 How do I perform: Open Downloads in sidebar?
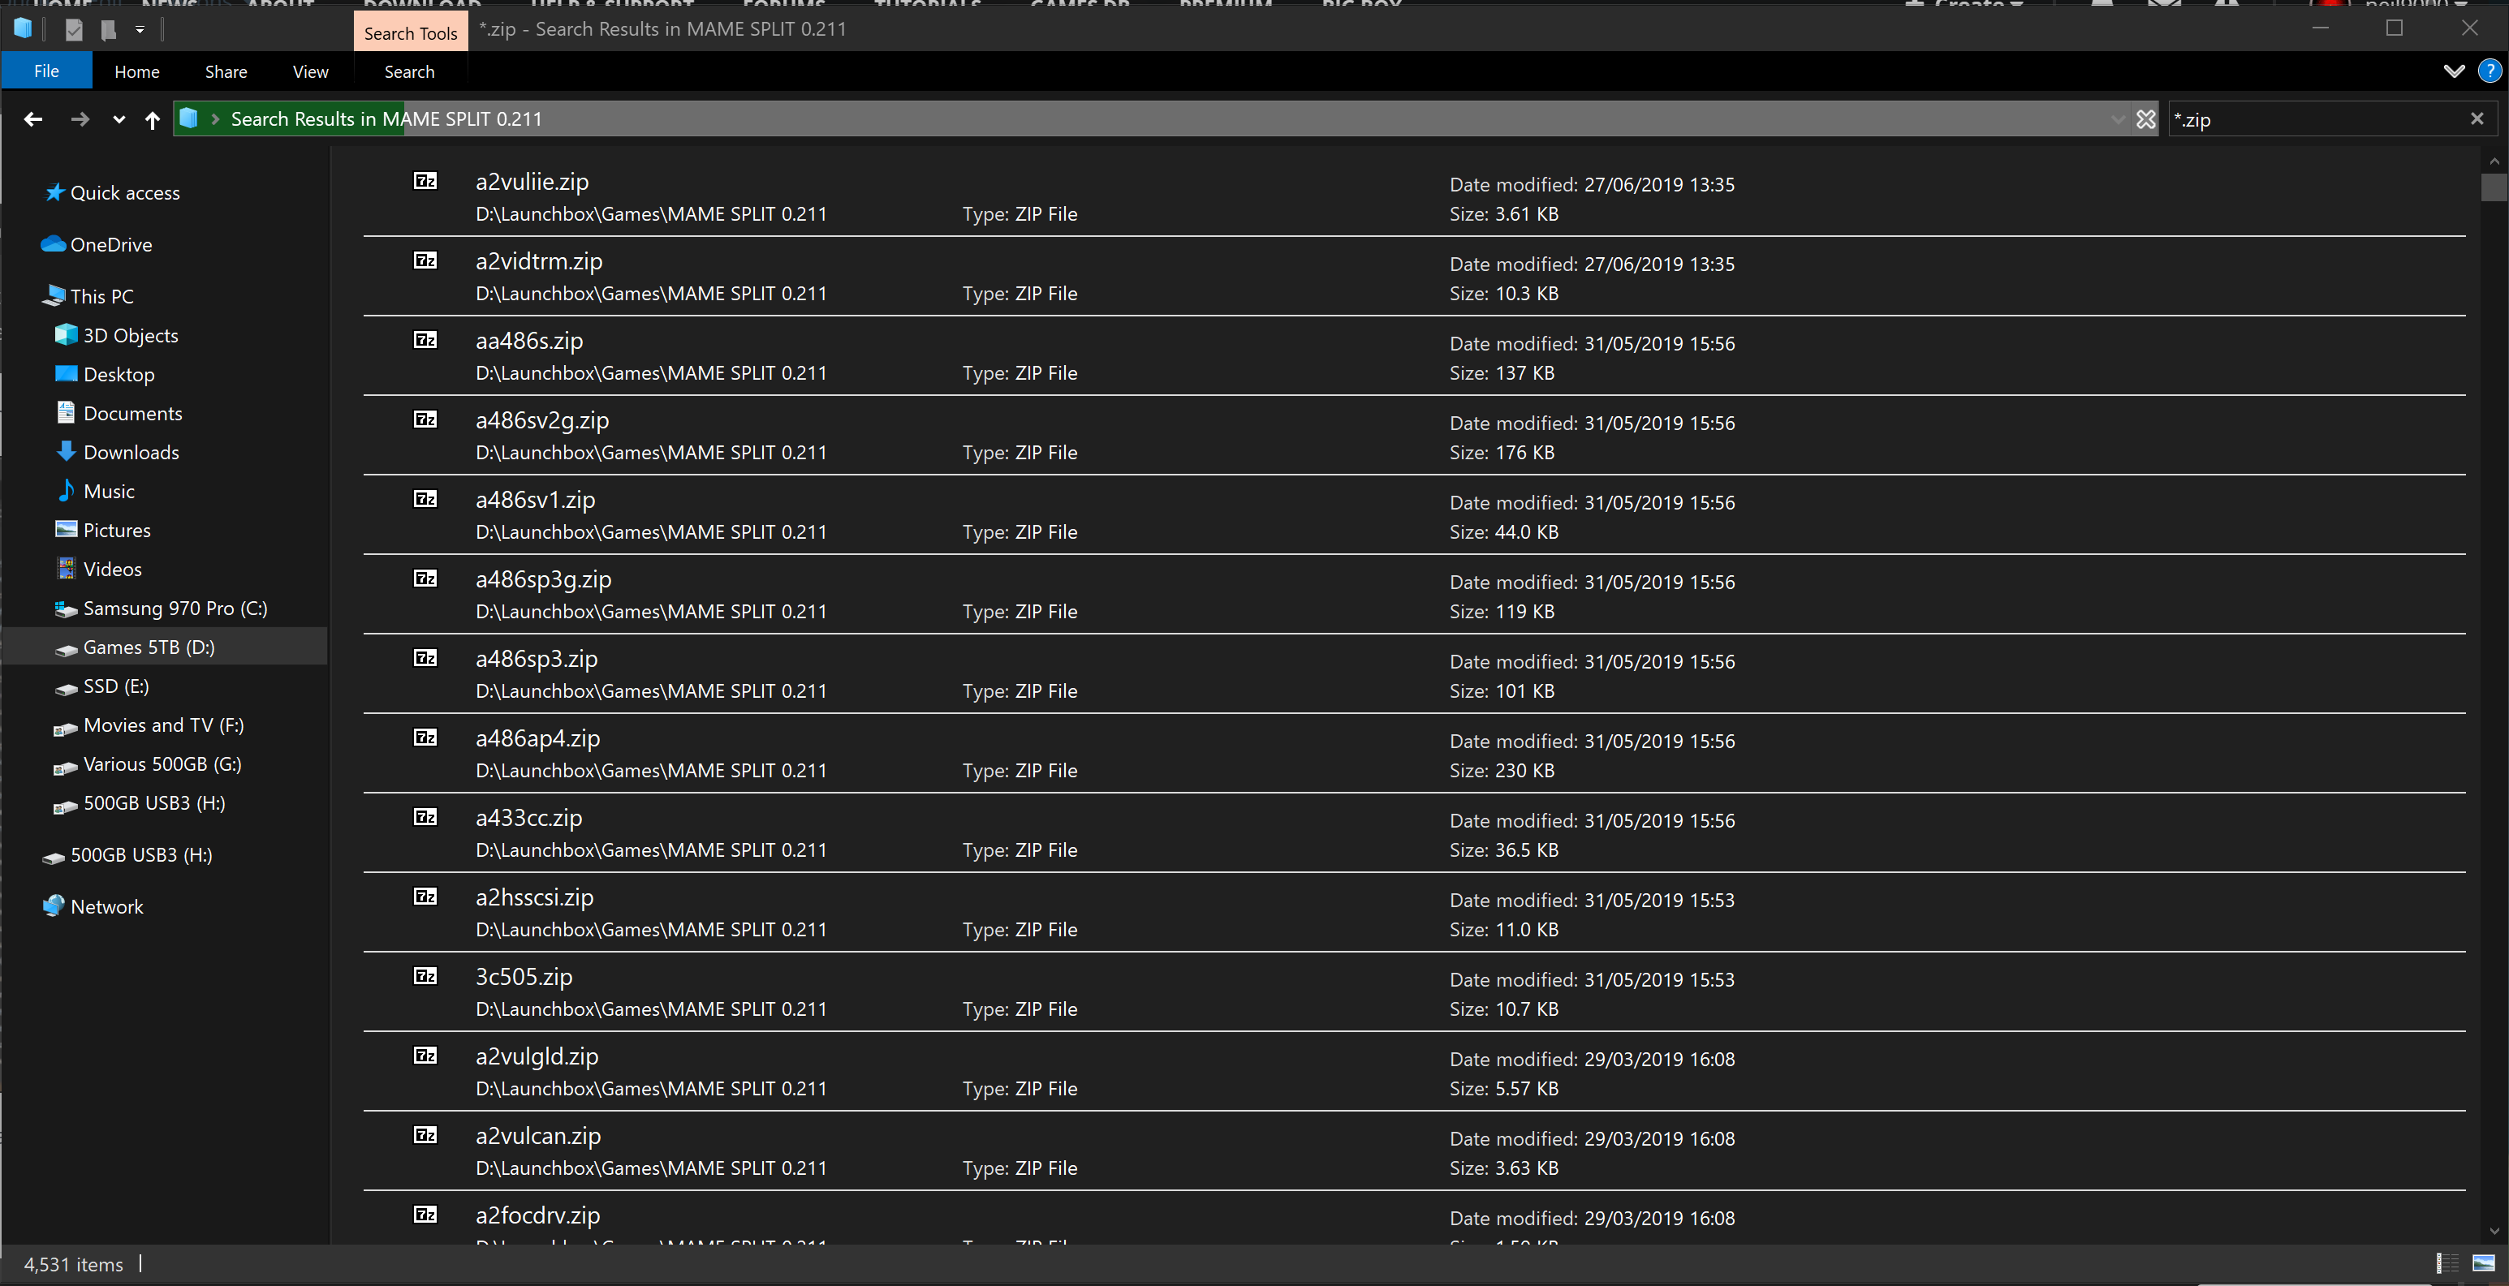pos(131,452)
